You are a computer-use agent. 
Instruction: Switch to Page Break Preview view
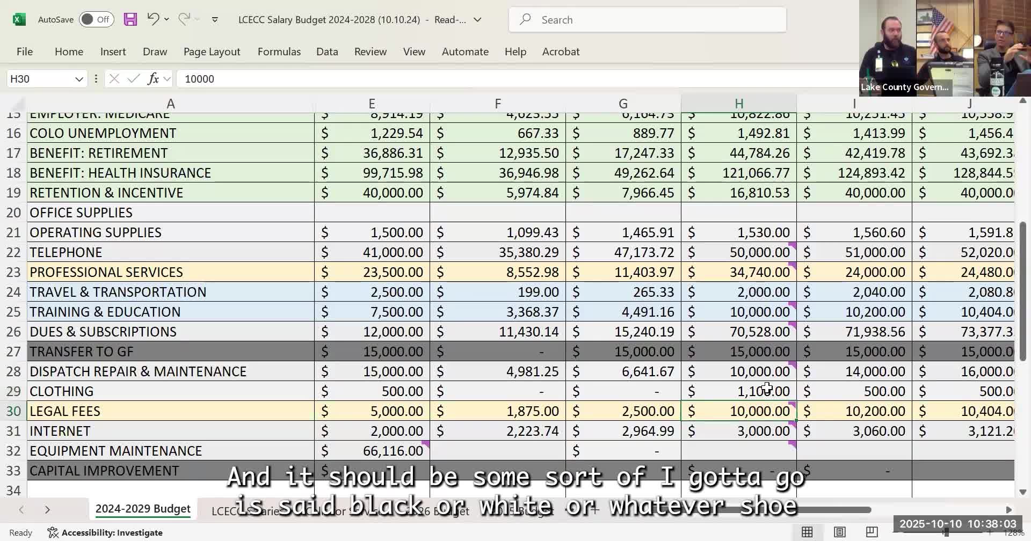pyautogui.click(x=872, y=532)
